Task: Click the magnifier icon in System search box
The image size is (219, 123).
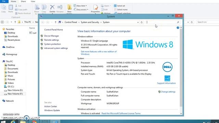Action: click(x=178, y=22)
